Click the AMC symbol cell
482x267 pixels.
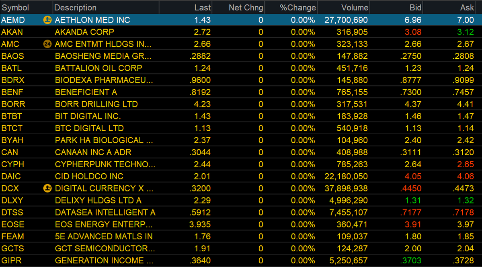10,44
